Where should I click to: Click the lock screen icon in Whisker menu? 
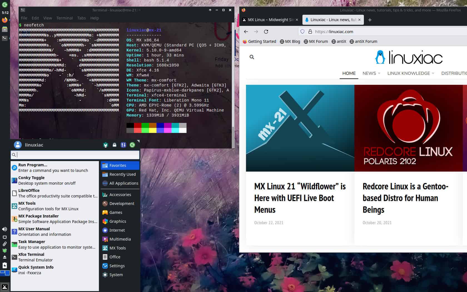tap(115, 145)
